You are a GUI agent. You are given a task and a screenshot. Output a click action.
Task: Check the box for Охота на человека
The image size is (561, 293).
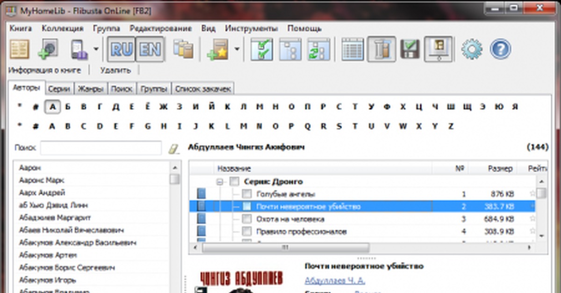click(247, 219)
